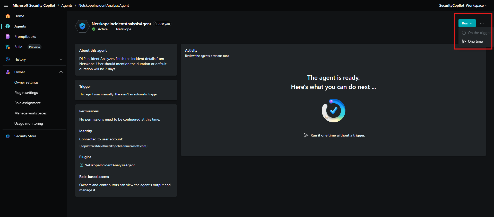Click the Agents sidebar icon
Screen dimensions: 494x217
tap(8, 26)
